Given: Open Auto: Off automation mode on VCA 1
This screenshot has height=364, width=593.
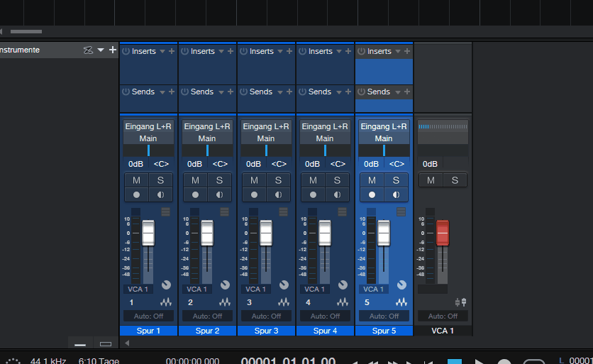Looking at the screenshot, I should click(443, 316).
